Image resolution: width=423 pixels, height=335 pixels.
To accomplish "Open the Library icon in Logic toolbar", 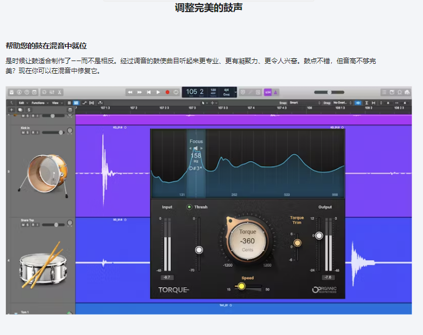I will 12,92.
